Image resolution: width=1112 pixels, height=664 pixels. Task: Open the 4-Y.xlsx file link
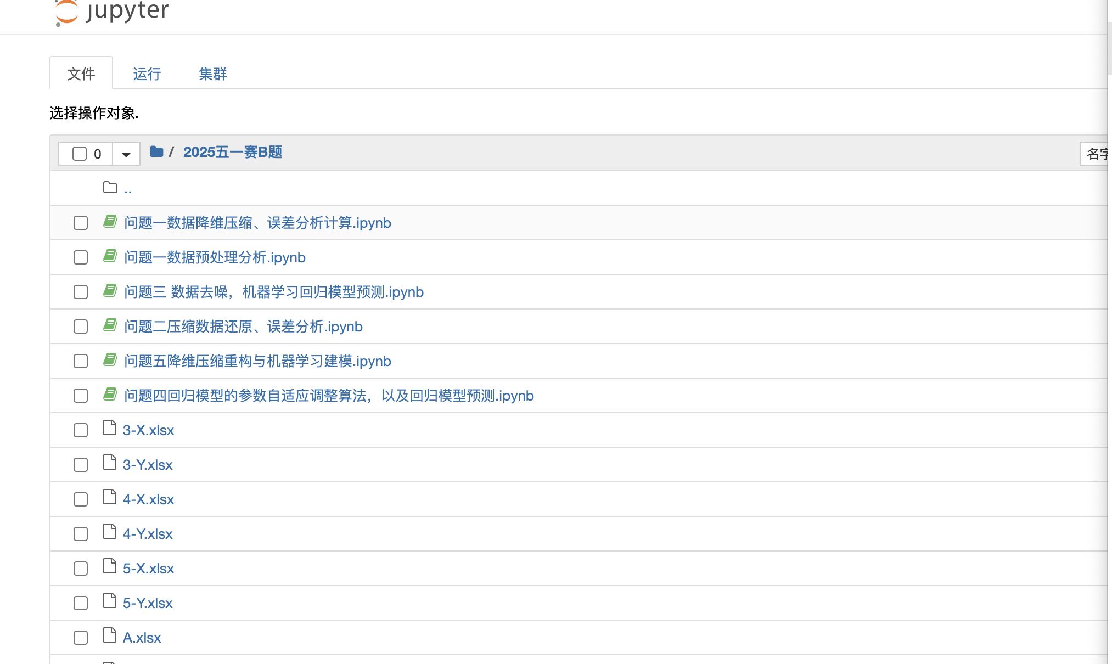tap(148, 534)
